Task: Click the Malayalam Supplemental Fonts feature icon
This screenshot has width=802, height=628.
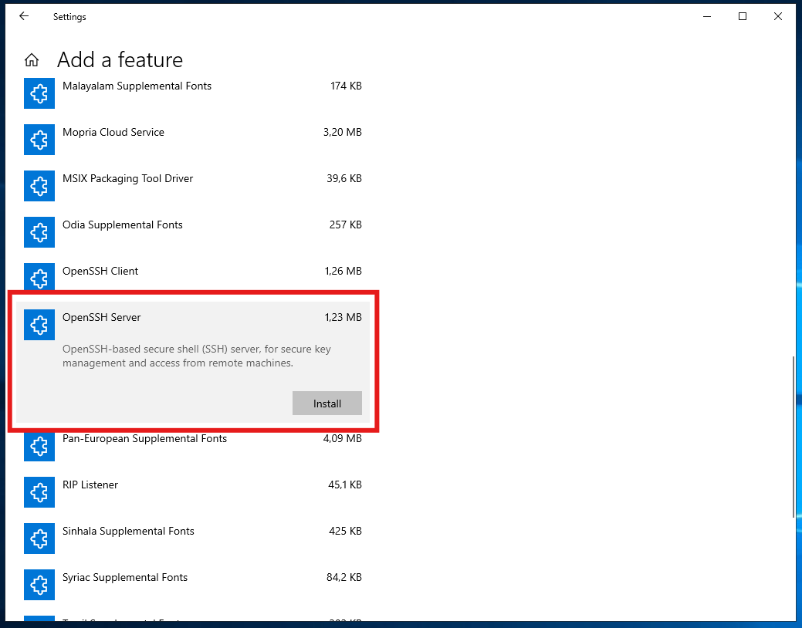Action: coord(39,93)
